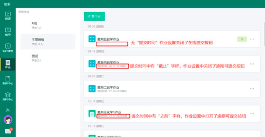Open more options for 星期二数学作业
The height and width of the screenshot is (137, 265).
click(x=252, y=89)
